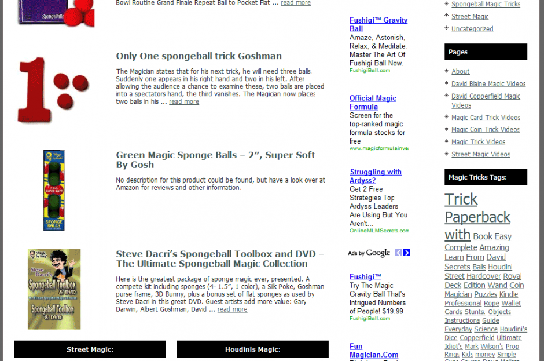Click the 'Hardcover' tag

[483, 276]
